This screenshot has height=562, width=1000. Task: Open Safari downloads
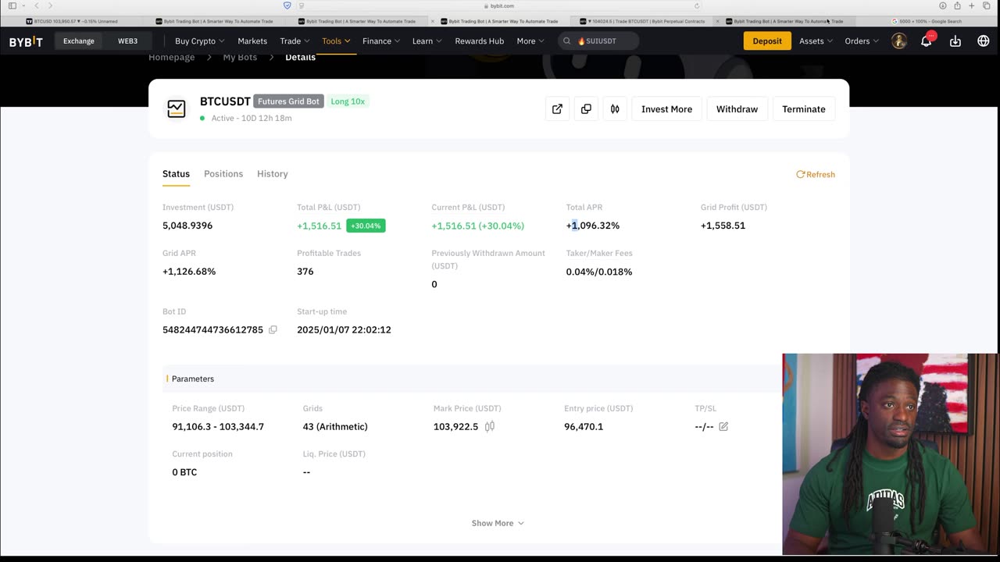point(943,5)
